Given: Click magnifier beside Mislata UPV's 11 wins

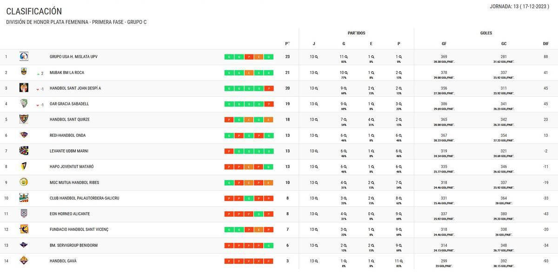Looking at the screenshot, I should click(346, 57).
